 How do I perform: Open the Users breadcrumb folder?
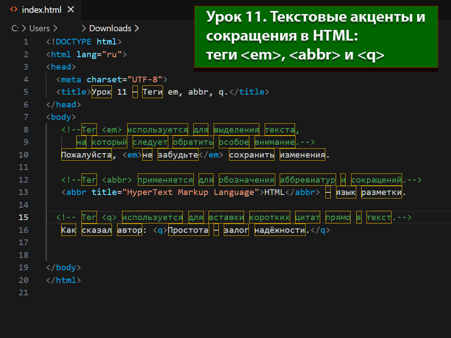point(39,28)
